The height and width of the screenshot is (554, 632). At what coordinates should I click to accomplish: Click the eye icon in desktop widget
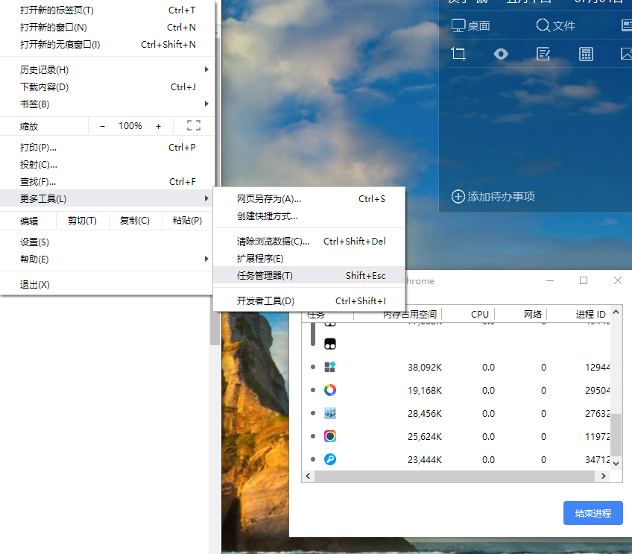[501, 54]
